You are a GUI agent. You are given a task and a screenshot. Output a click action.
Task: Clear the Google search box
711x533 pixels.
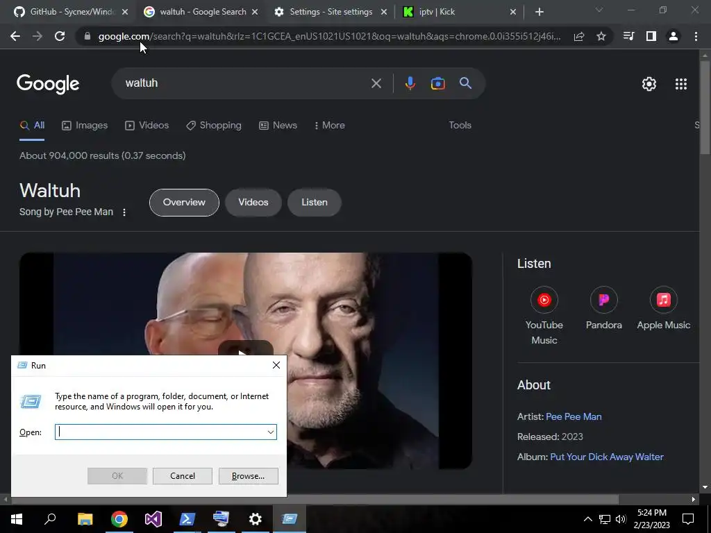click(x=376, y=83)
